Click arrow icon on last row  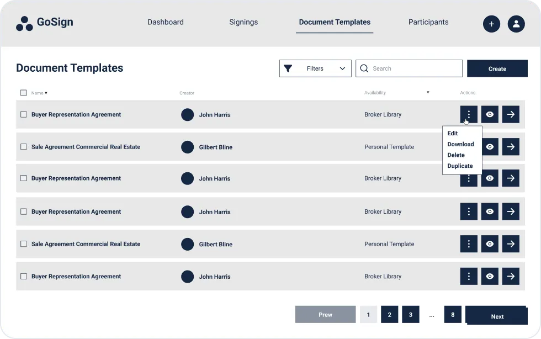(511, 277)
